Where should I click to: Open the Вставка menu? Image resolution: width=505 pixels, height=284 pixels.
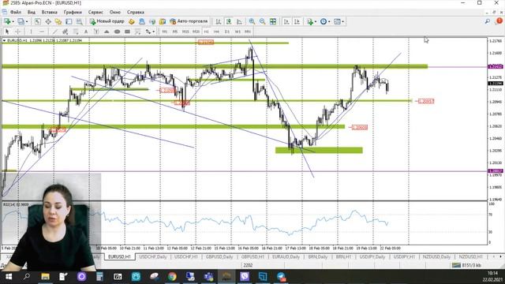[x=49, y=13]
